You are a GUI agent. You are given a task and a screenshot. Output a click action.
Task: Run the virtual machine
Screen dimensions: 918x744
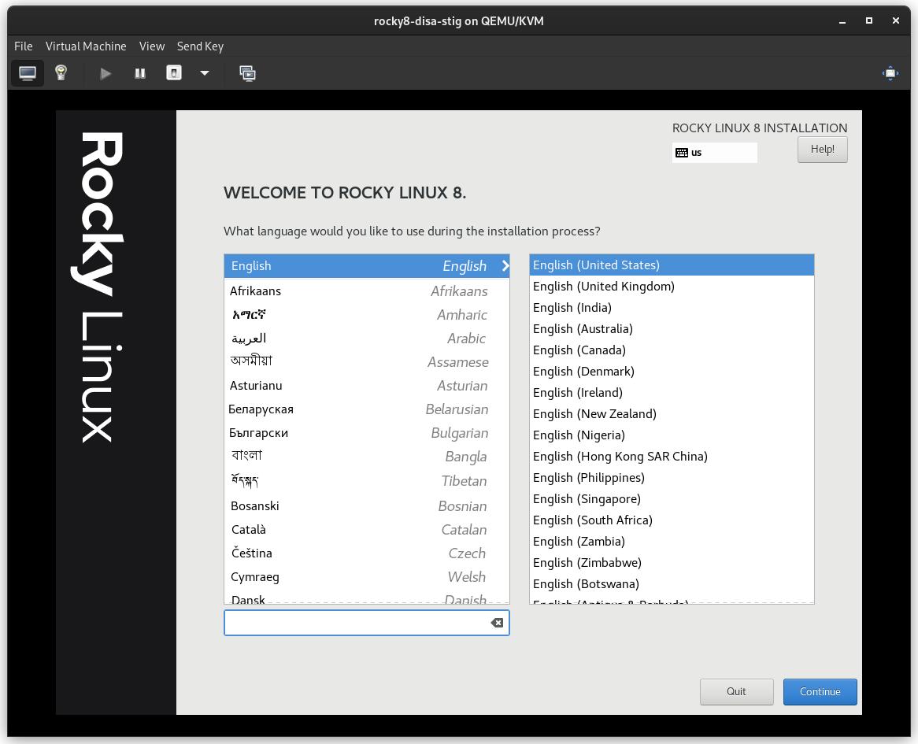coord(105,73)
